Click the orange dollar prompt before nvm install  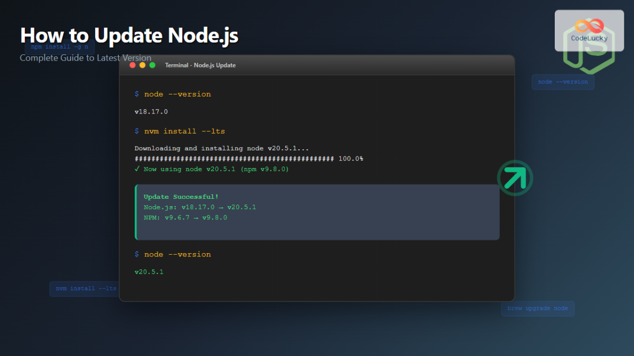coord(136,131)
